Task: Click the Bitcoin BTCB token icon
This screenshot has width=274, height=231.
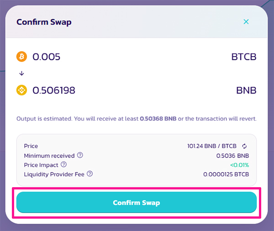Action: [x=21, y=57]
